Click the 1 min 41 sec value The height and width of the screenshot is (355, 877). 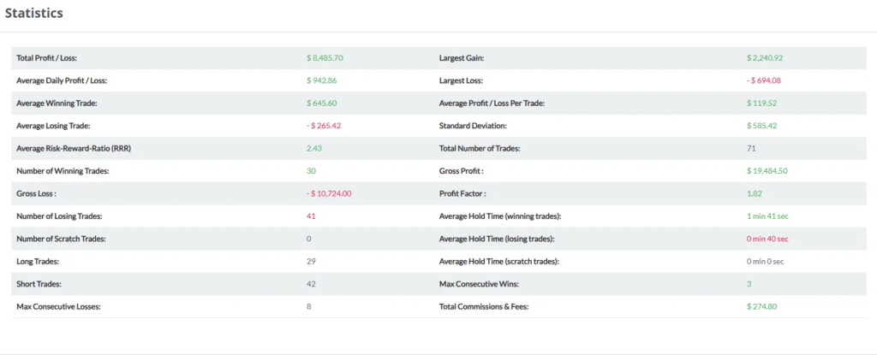[767, 216]
